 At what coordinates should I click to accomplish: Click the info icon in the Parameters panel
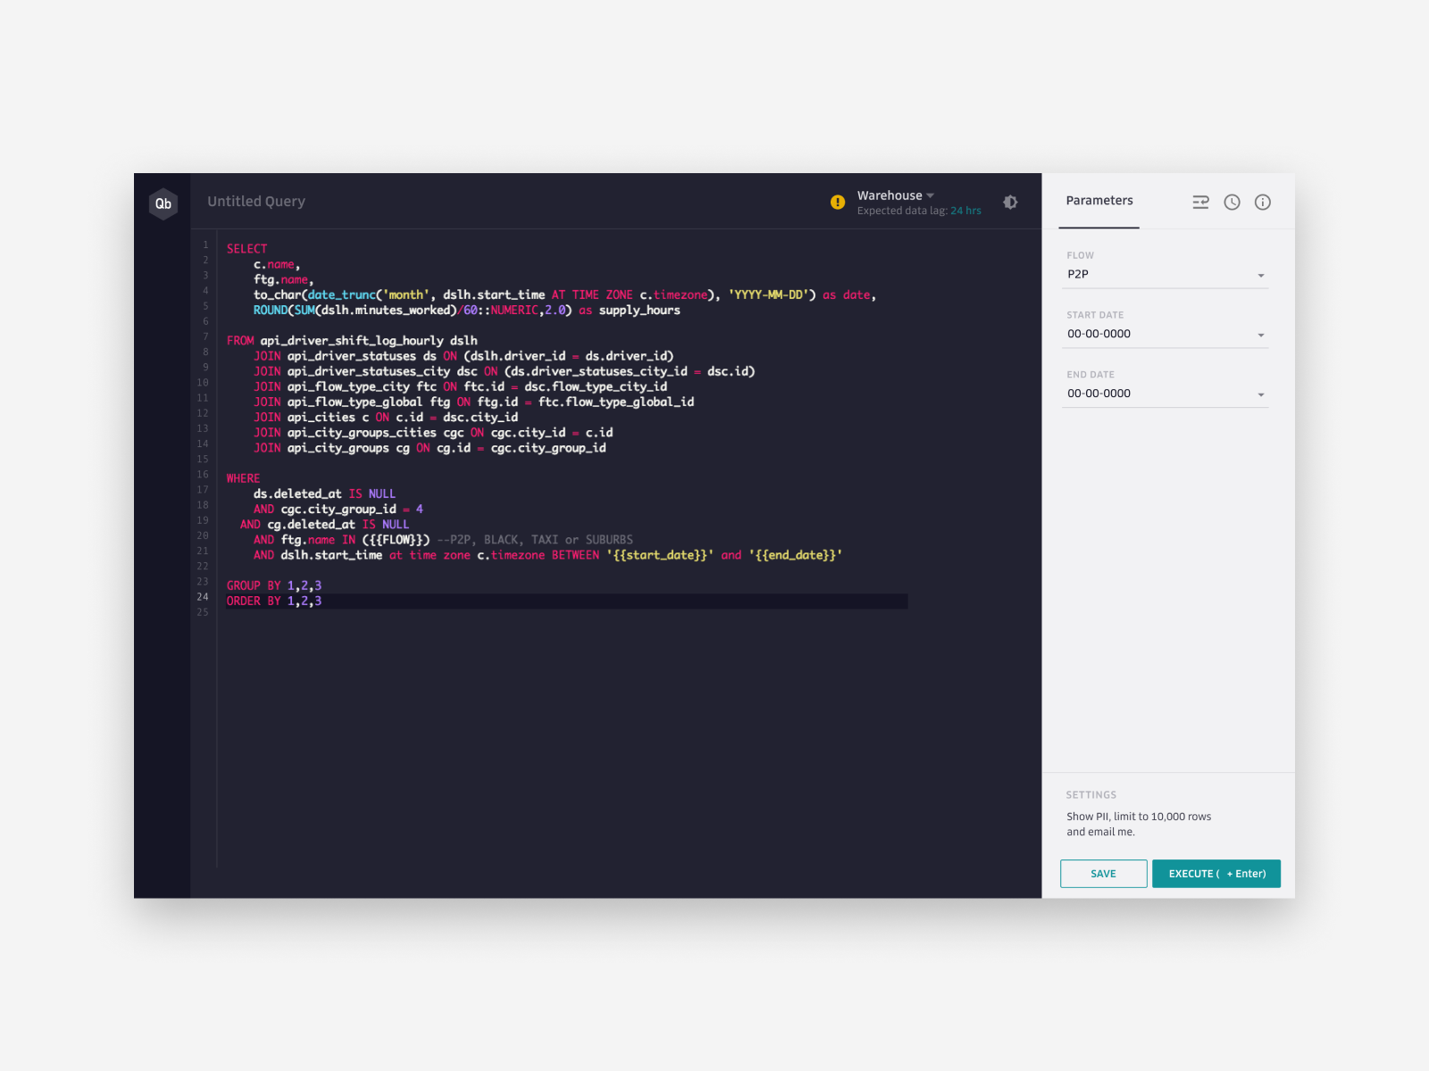tap(1262, 202)
